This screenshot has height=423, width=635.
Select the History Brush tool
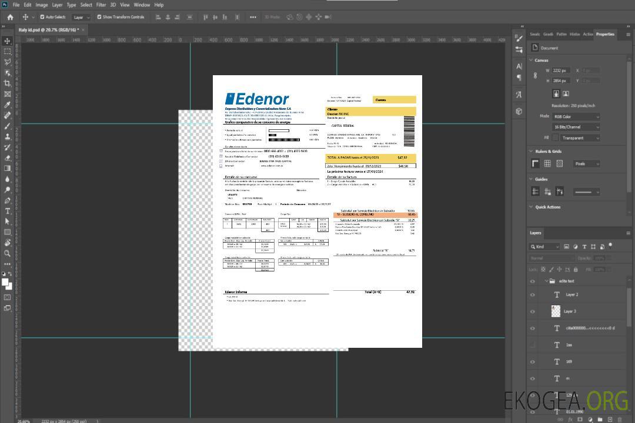click(x=7, y=147)
